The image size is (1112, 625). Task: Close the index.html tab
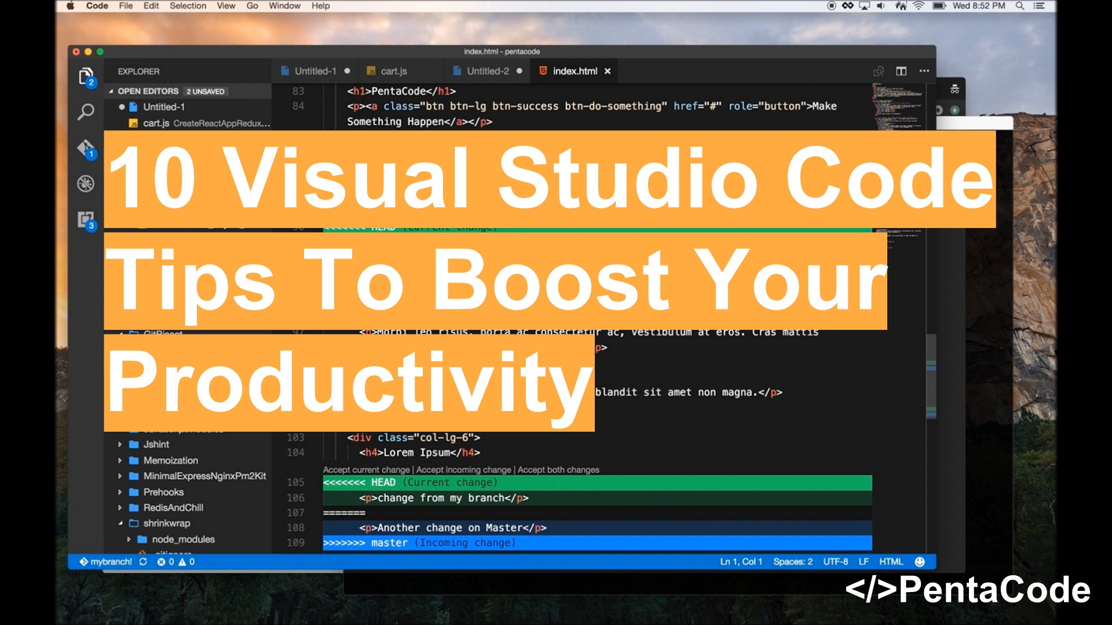click(608, 71)
